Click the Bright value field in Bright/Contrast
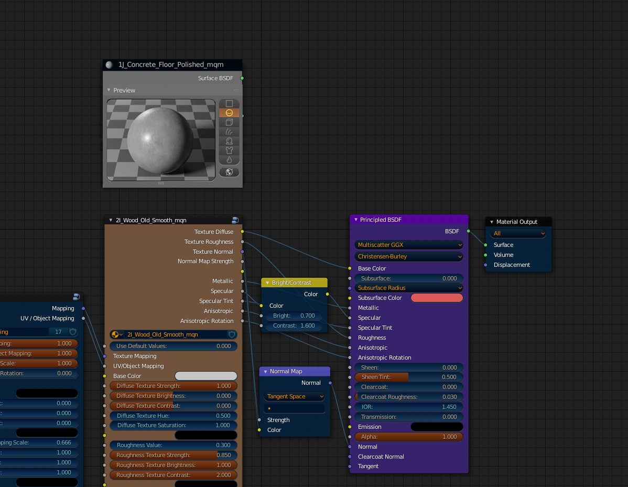This screenshot has width=628, height=487. click(x=294, y=316)
